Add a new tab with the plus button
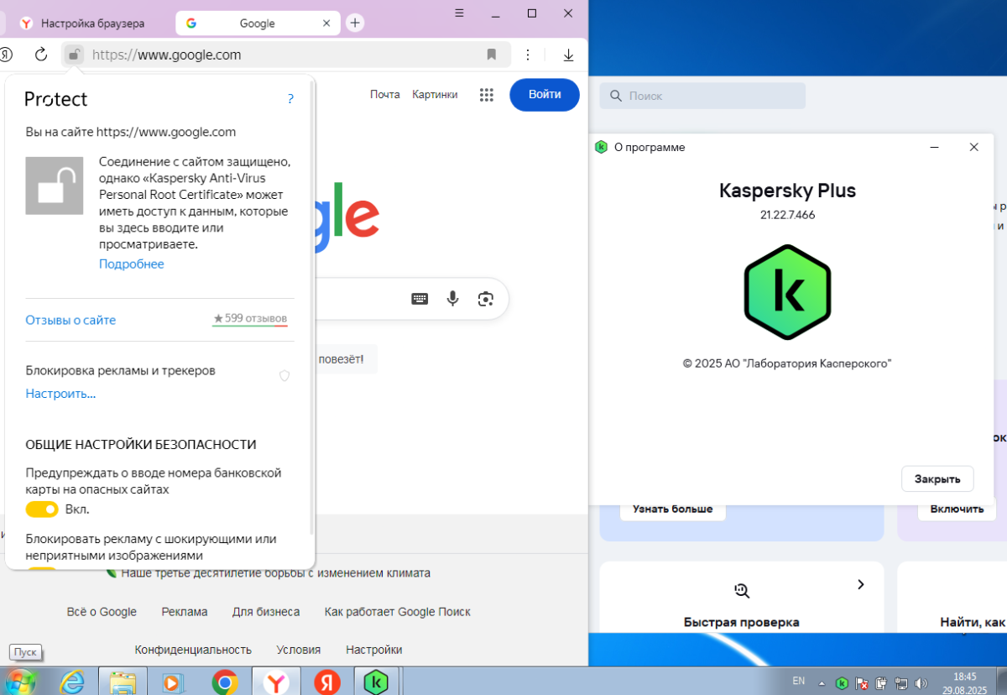The width and height of the screenshot is (1007, 695). pos(355,23)
